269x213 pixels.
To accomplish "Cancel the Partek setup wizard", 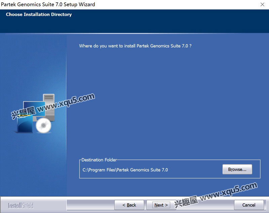I will 249,205.
